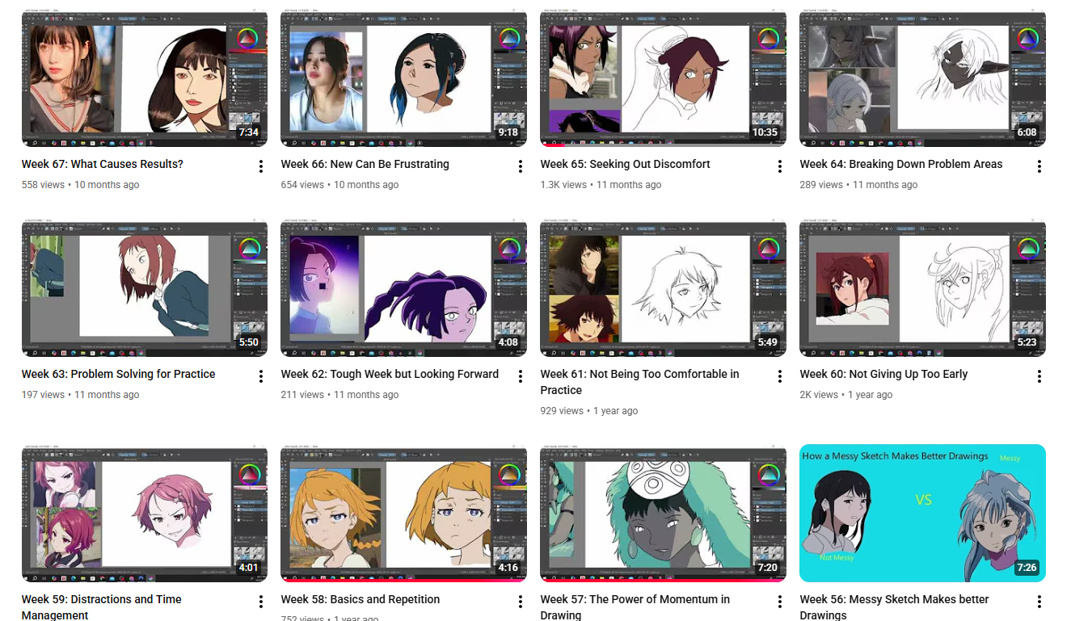This screenshot has height=621, width=1071.
Task: Open the Week 60 video thumbnail
Action: coord(923,287)
